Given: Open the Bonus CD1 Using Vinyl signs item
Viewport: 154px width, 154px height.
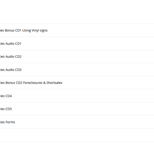Looking at the screenshot, I should [24, 31].
